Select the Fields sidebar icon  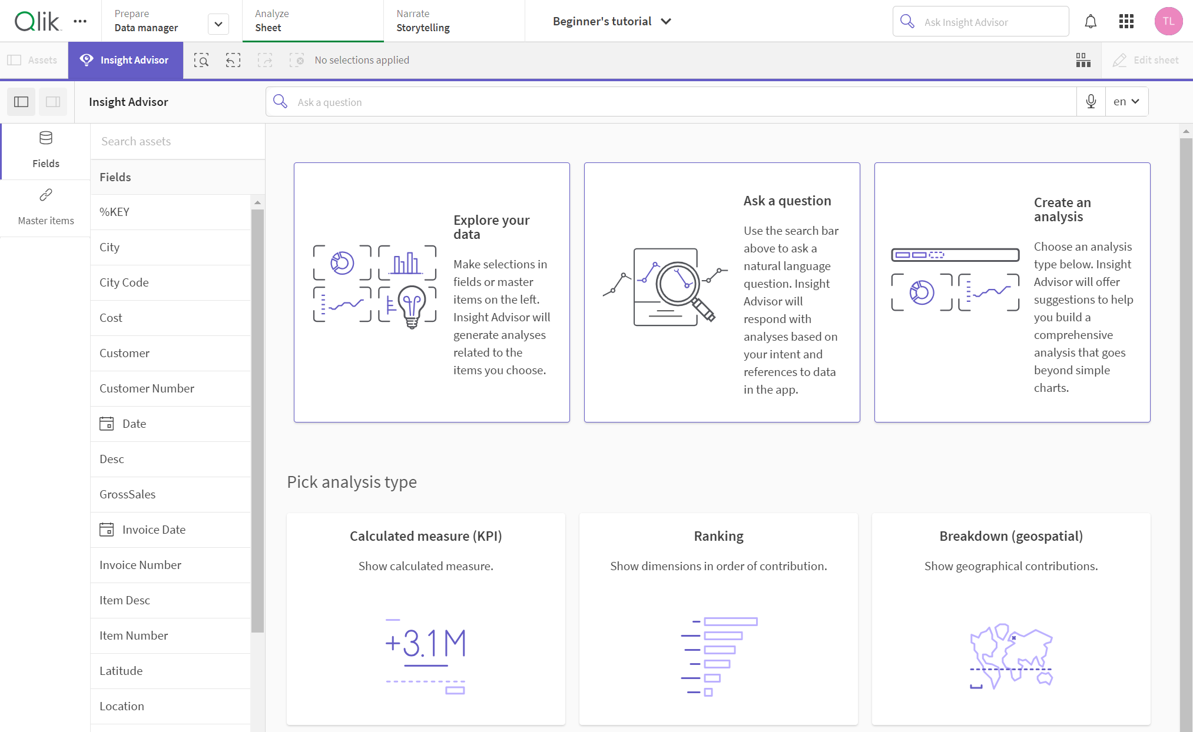point(45,149)
